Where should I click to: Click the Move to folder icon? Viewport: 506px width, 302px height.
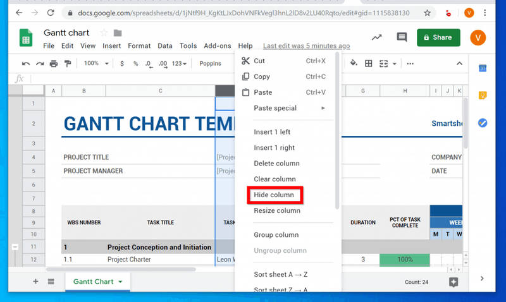[118, 33]
